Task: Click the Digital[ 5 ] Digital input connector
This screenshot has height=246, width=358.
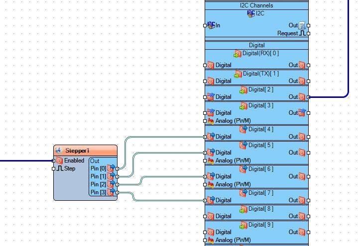Action: pos(205,153)
